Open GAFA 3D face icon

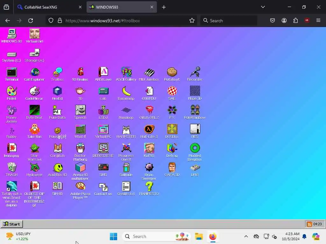tap(172, 170)
